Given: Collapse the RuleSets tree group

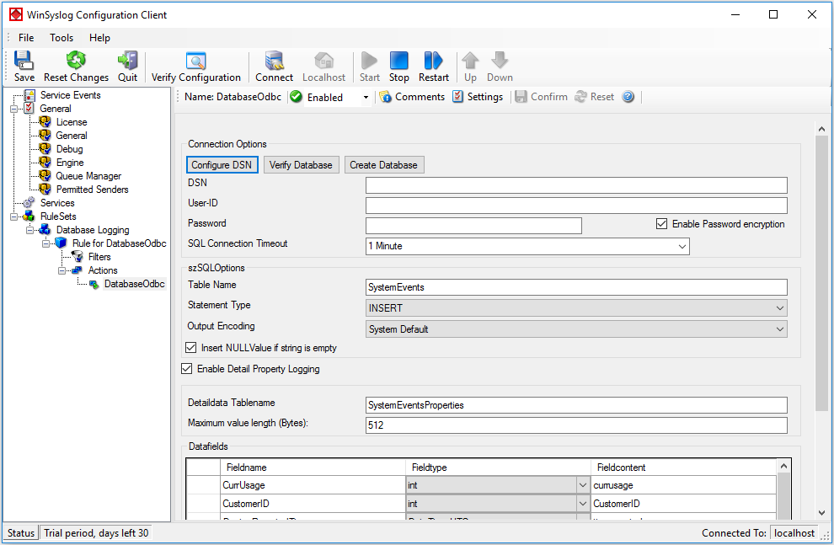Looking at the screenshot, I should [13, 217].
